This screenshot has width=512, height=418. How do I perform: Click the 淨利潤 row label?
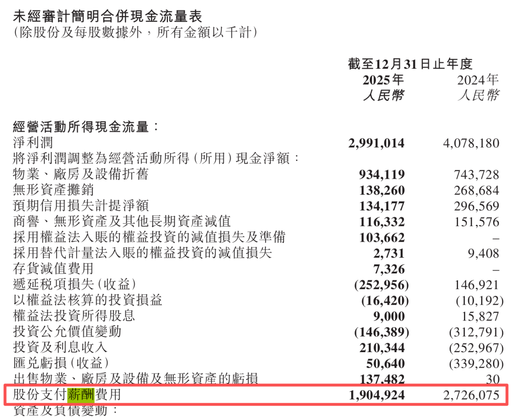pyautogui.click(x=33, y=143)
